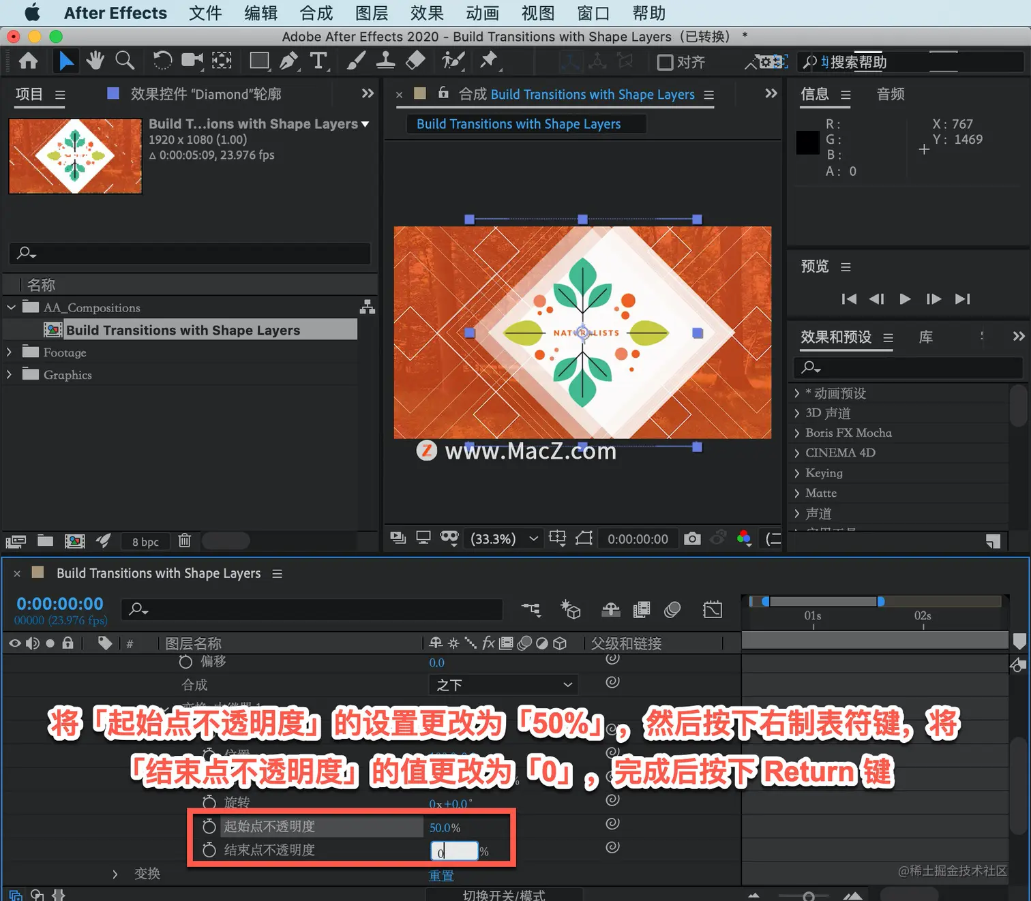This screenshot has height=901, width=1031.
Task: Click the 重置 reset link
Action: 441,876
